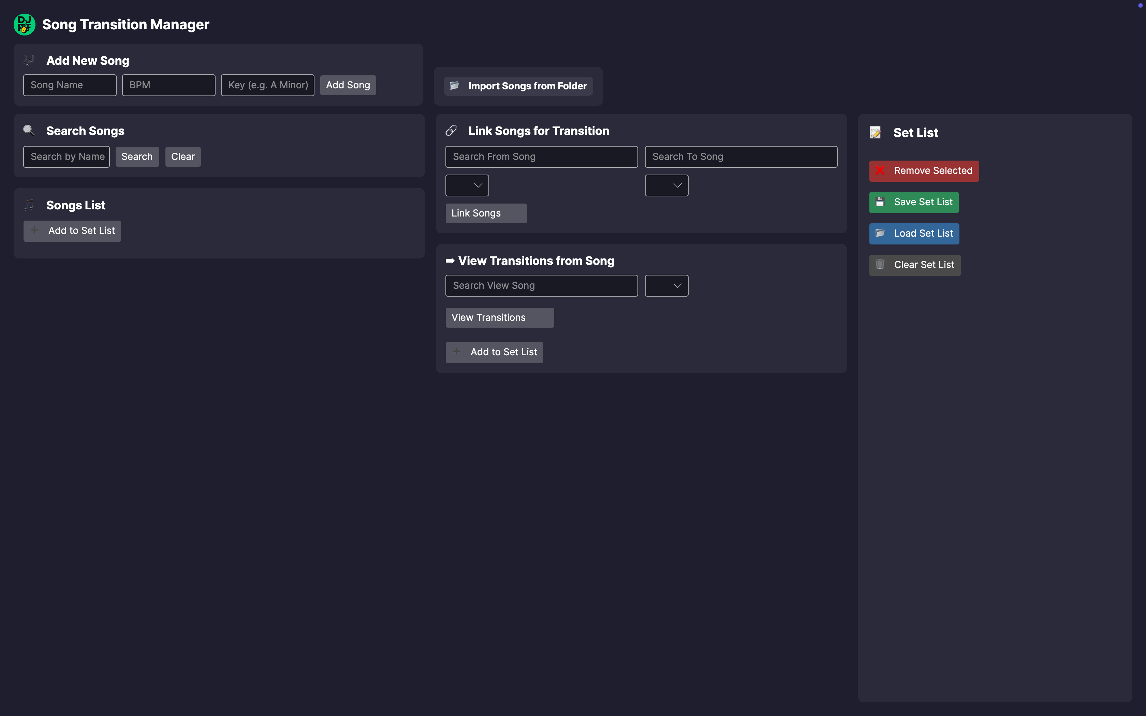1146x716 pixels.
Task: Select the Search From Song field
Action: (x=541, y=157)
